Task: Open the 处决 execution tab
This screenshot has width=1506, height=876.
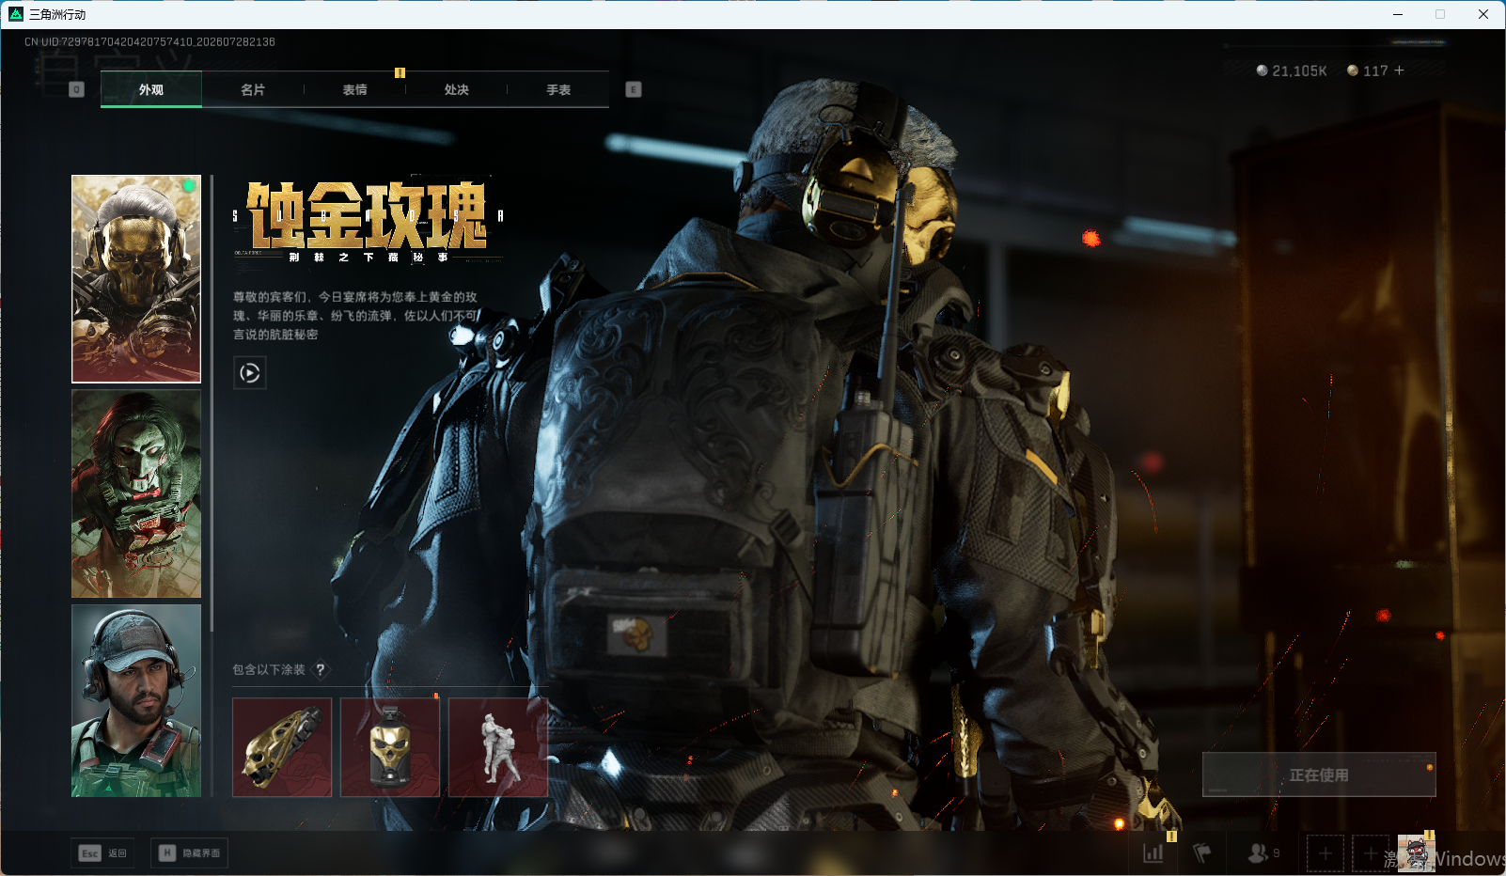Action: 457,89
